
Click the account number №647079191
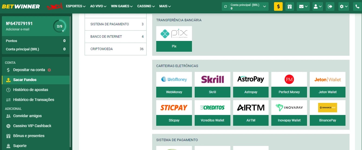pyautogui.click(x=19, y=23)
